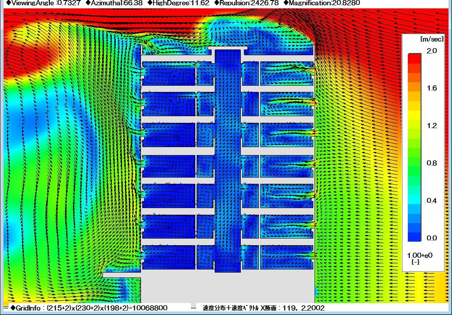Select the Magnification 20.8280 readout
The height and width of the screenshot is (315, 452).
[322, 3]
